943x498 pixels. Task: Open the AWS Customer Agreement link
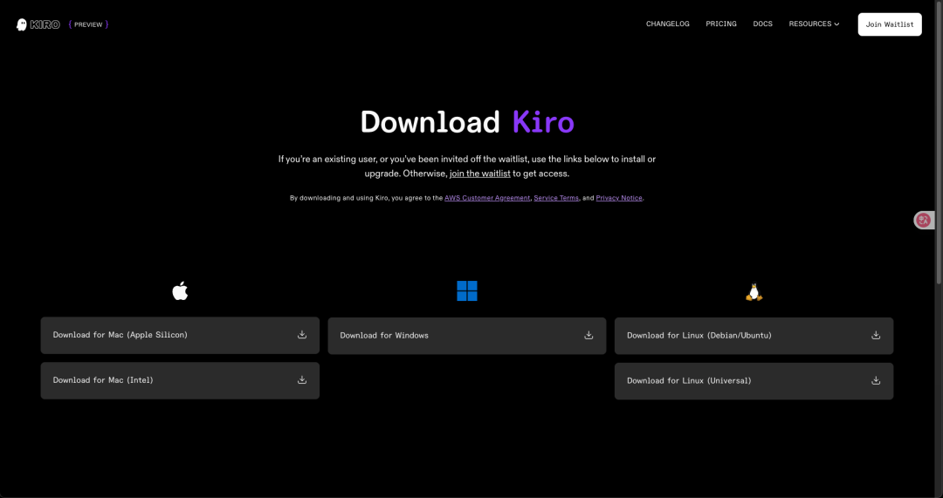[x=487, y=198]
